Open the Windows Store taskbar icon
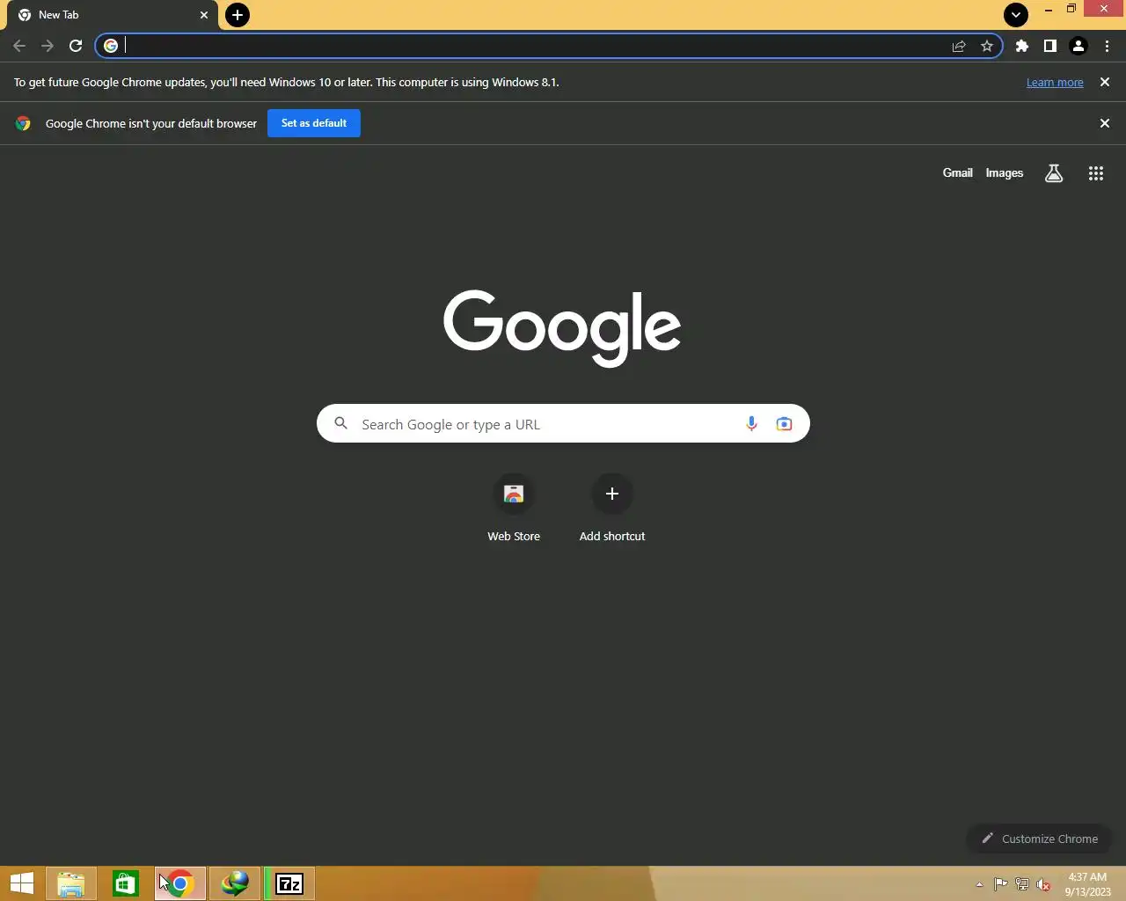The image size is (1126, 901). (126, 883)
